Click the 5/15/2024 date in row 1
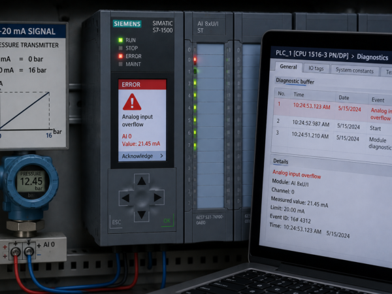 tap(350, 108)
